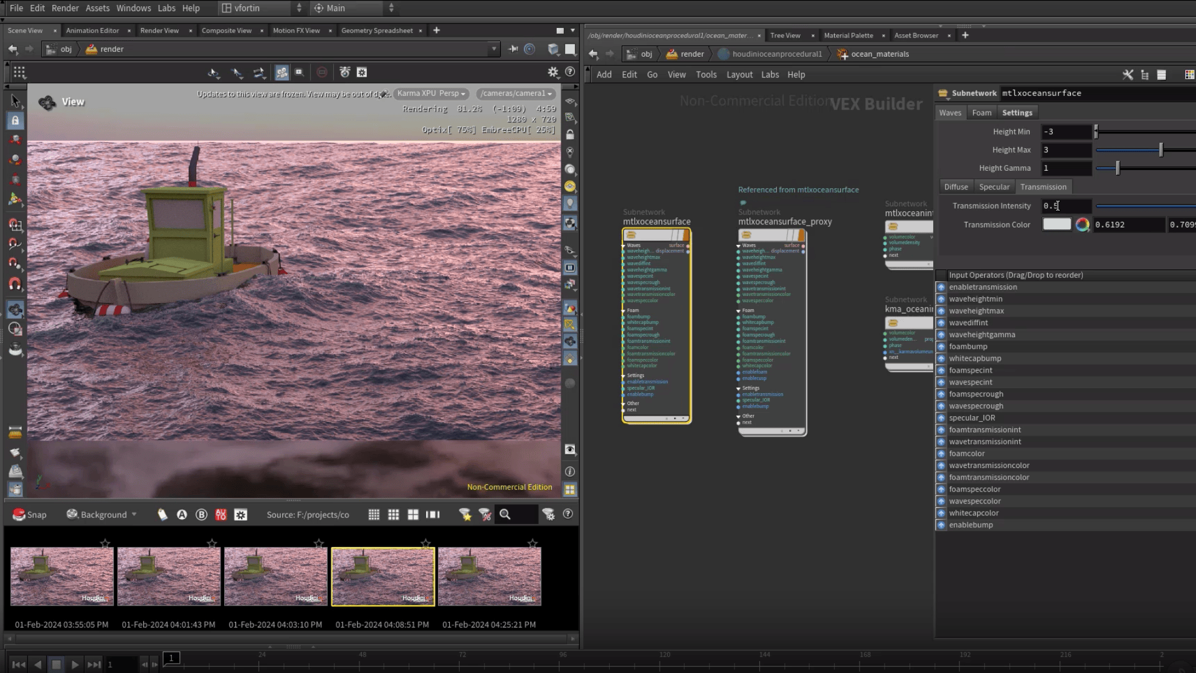The height and width of the screenshot is (673, 1196).
Task: Click the back arrow in the network editor
Action: pos(593,54)
